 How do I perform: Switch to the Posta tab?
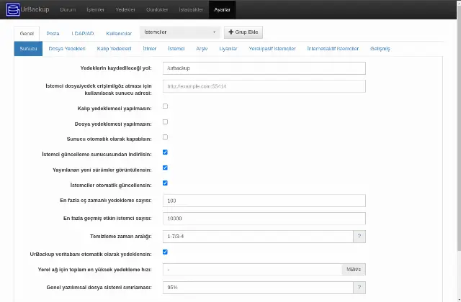[x=53, y=34]
